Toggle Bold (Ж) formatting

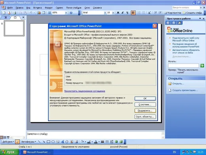coord(118,13)
